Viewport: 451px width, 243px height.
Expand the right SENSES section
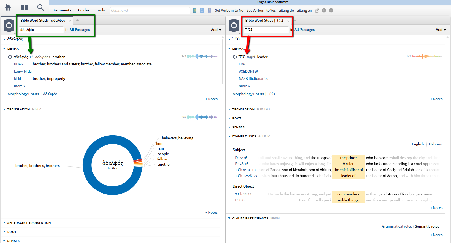229,127
